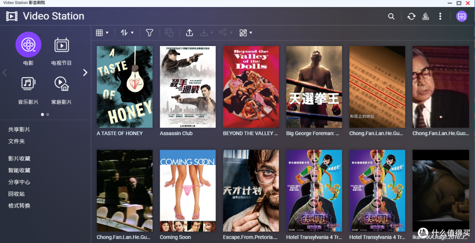Click the 'Assassin Club' title text

[176, 133]
